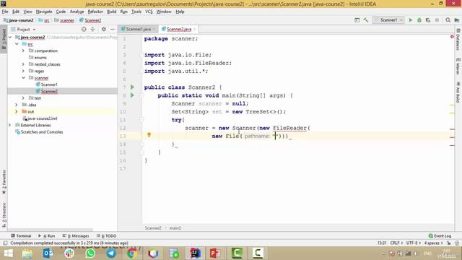Expand the comparation package

click(x=23, y=51)
